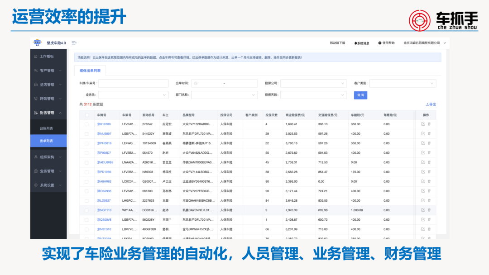Screen dimensions: 489x275
Task: Open the 业务员 dropdown
Action: 133,95
